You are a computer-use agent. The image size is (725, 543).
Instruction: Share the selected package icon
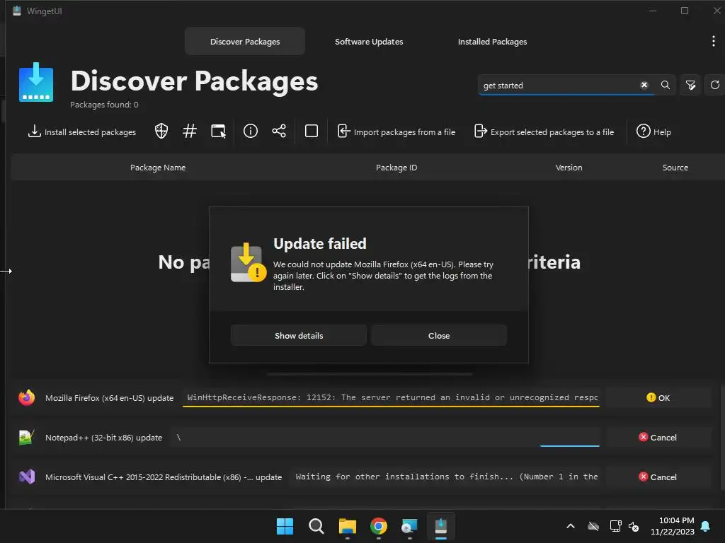[x=279, y=131]
